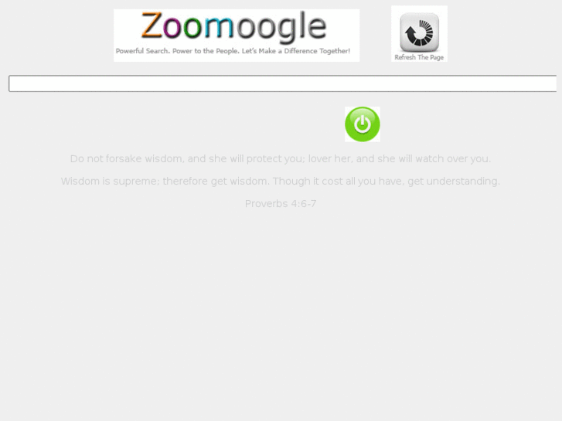Image resolution: width=562 pixels, height=421 pixels.
Task: Click the "Let's Make a Difference Together!" text
Action: 296,51
